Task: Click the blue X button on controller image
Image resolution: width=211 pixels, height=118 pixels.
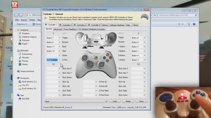Action: click(104, 58)
